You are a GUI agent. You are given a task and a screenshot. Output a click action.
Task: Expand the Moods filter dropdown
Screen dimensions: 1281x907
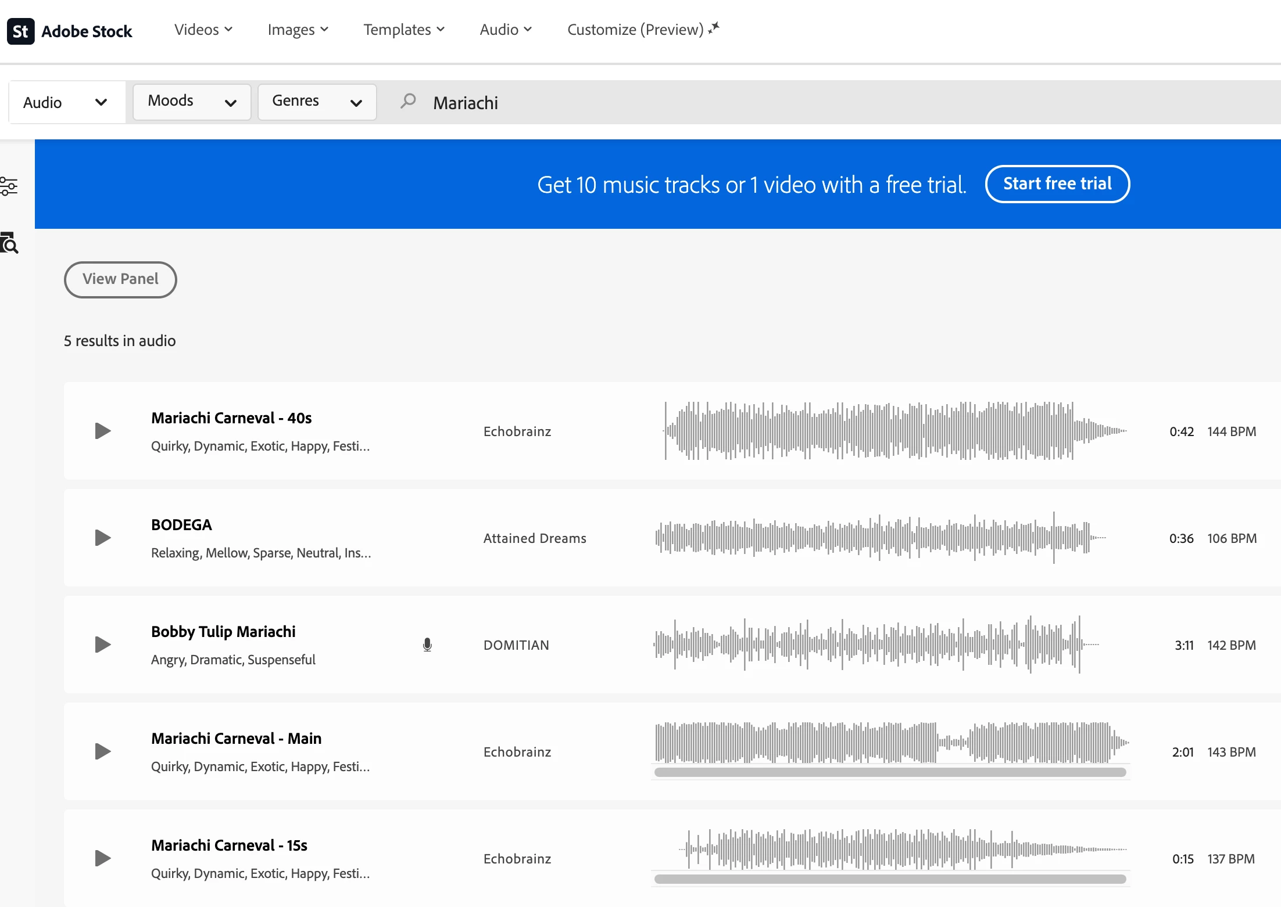coord(192,102)
